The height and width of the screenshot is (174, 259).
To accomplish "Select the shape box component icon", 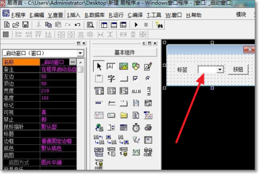I will 136,66.
